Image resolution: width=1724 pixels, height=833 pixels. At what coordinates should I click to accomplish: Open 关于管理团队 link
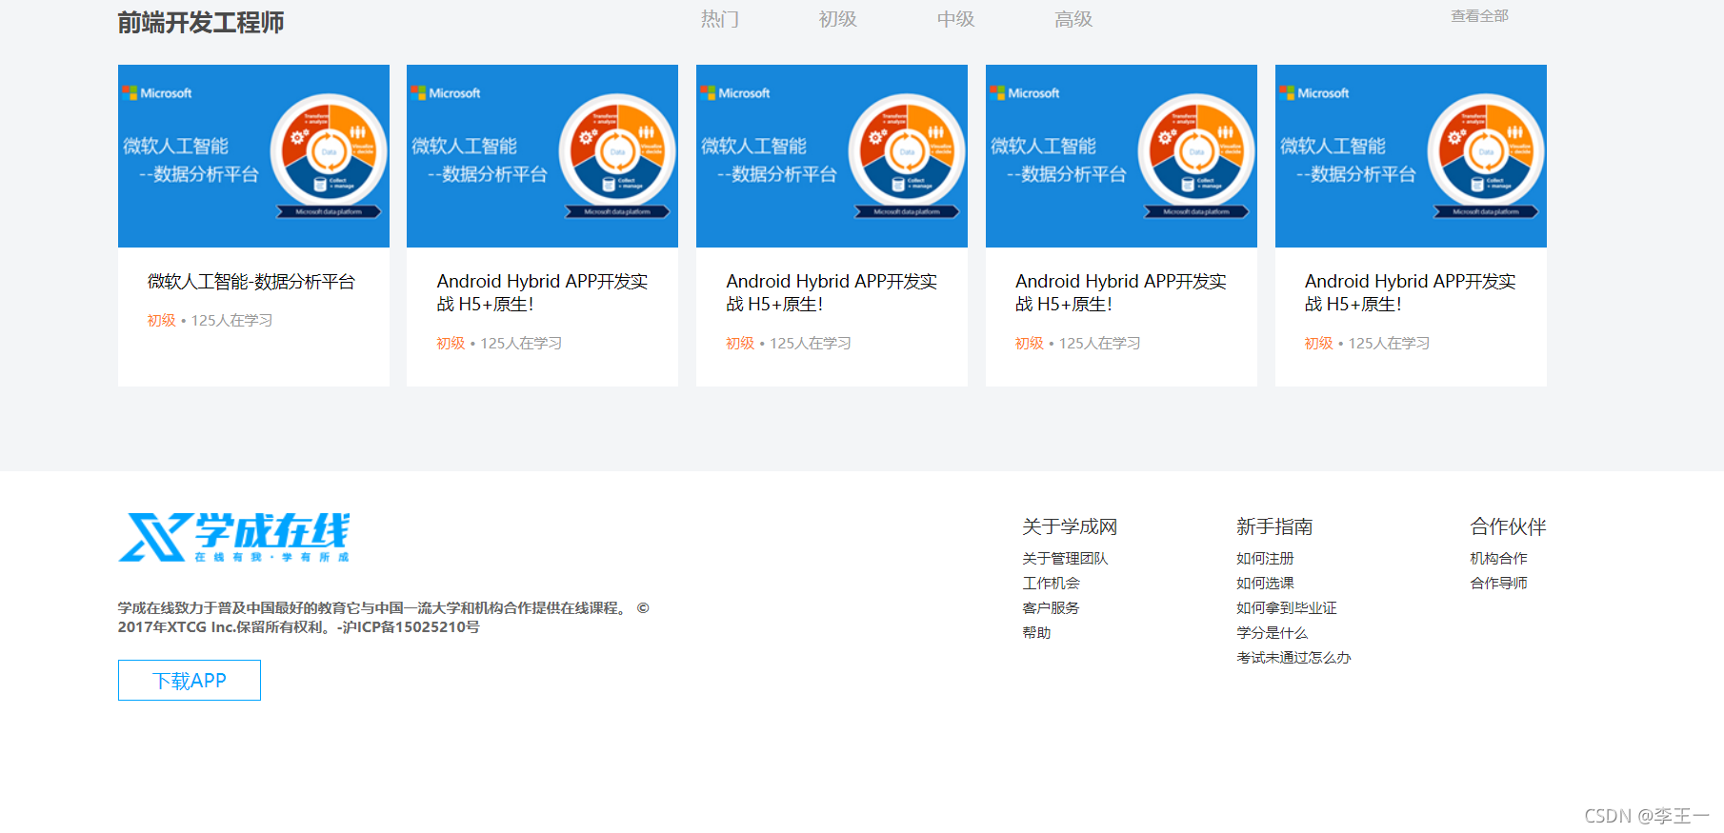1065,559
